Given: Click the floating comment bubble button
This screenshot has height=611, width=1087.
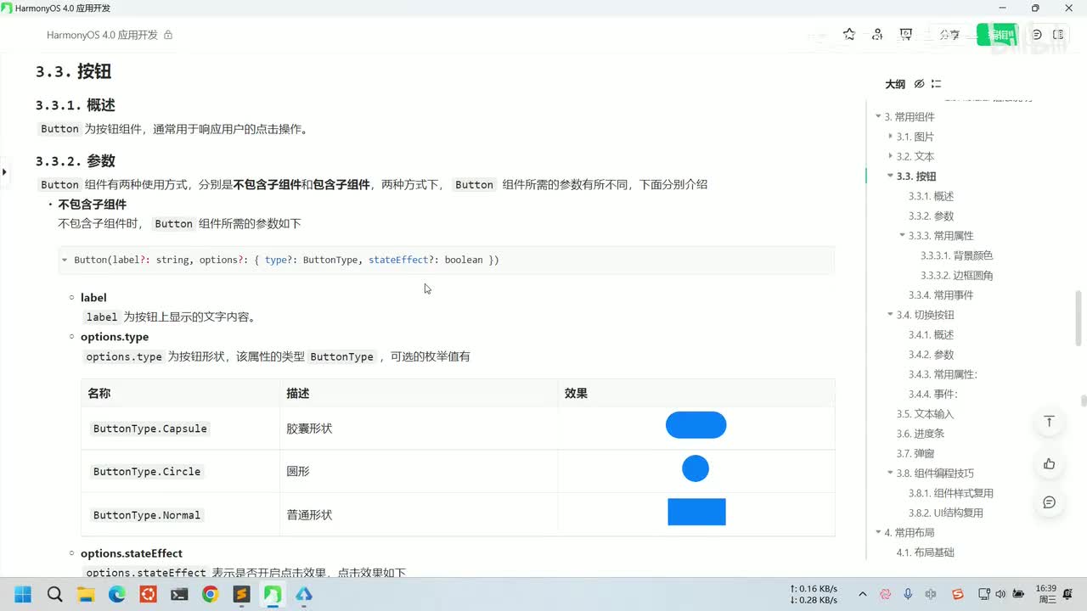Looking at the screenshot, I should coord(1050,502).
